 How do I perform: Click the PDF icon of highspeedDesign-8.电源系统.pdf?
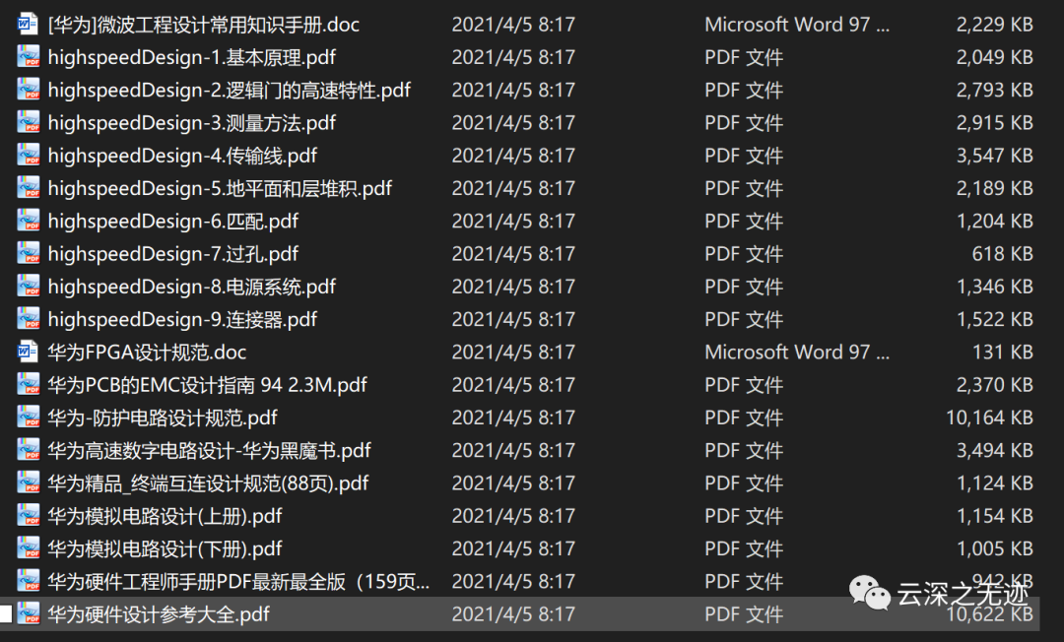(28, 286)
